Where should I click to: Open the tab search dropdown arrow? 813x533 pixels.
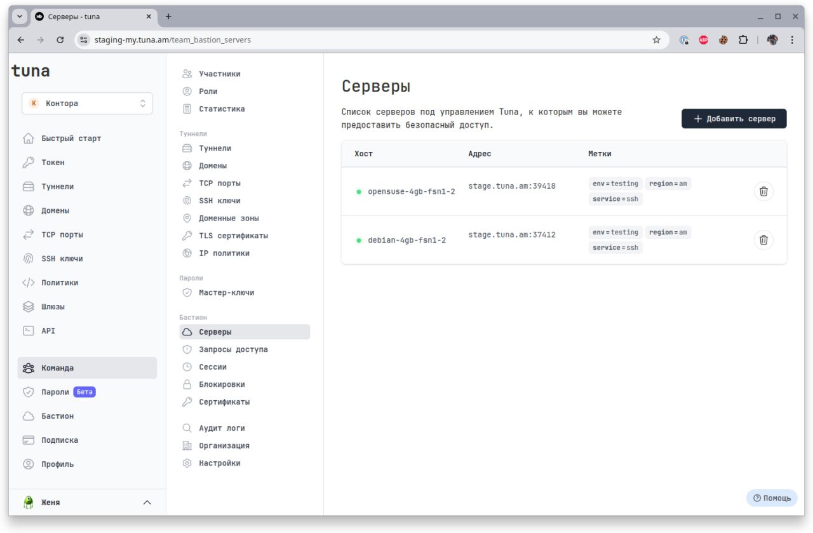20,17
